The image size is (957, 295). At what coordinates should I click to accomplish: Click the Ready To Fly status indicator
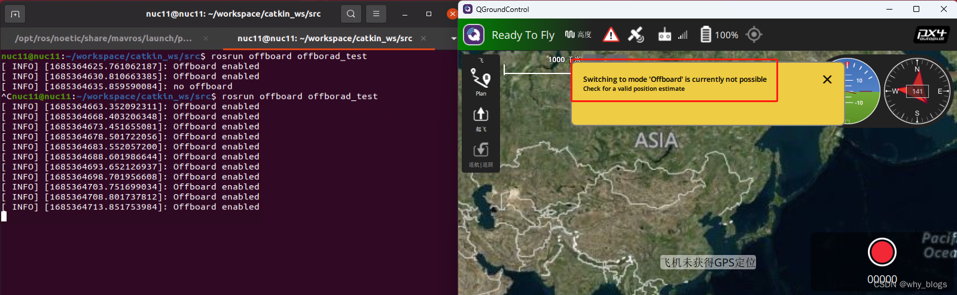[x=523, y=35]
